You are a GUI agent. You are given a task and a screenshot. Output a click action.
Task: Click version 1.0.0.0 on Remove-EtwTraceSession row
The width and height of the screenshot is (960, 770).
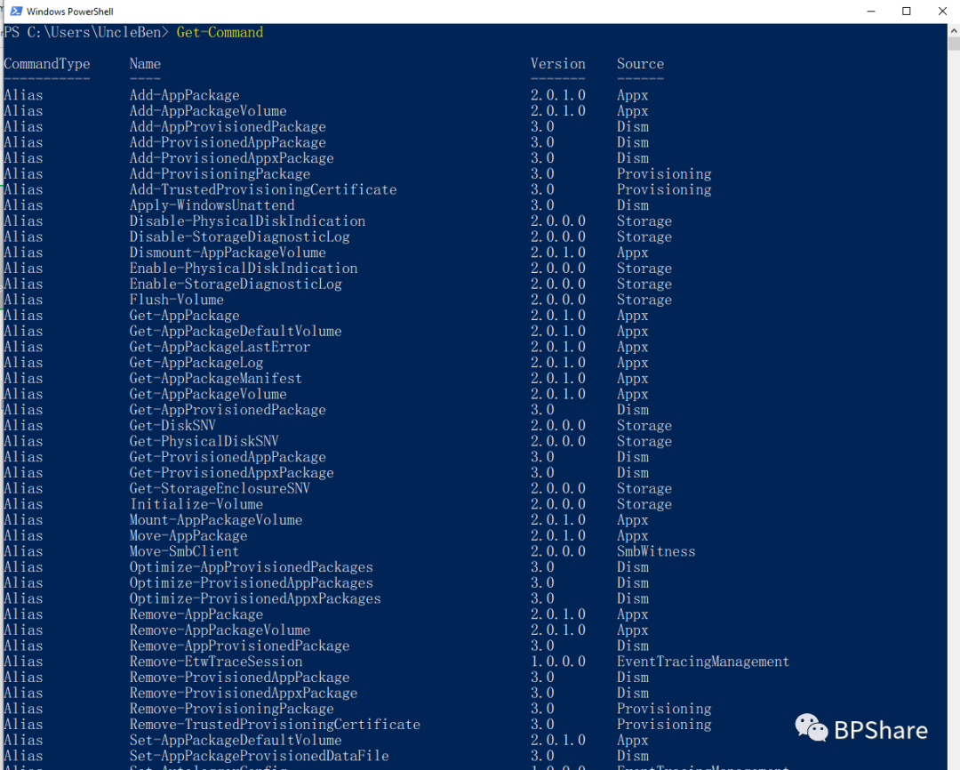pos(557,662)
